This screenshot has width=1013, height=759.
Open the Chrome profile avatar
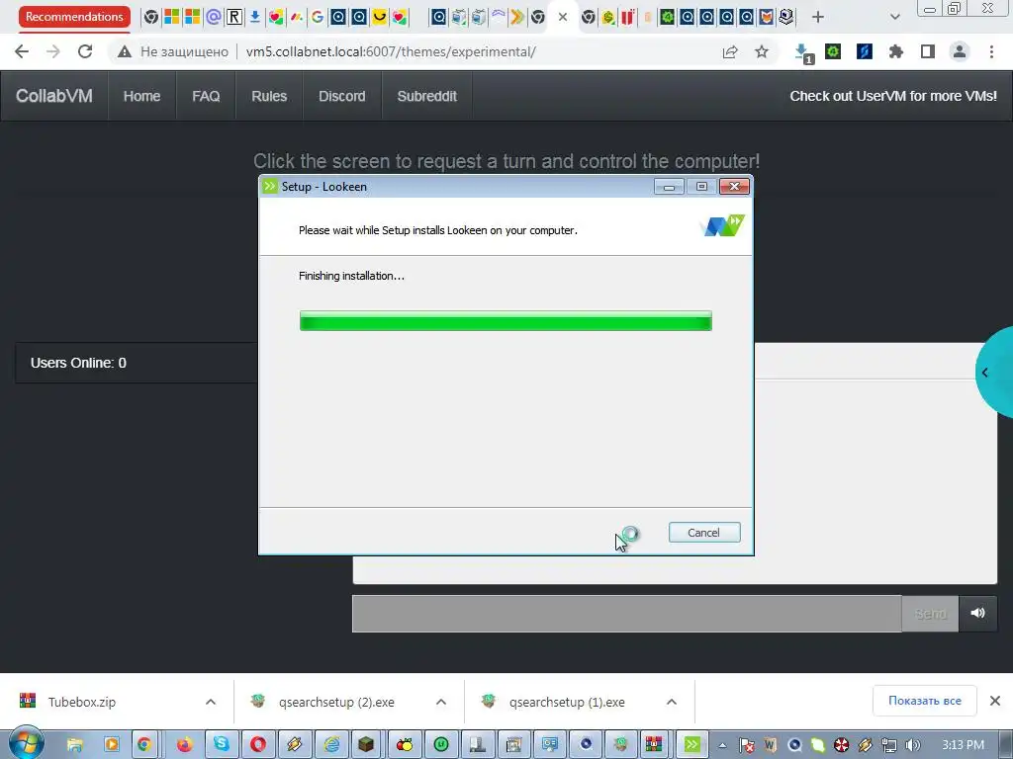(x=960, y=51)
